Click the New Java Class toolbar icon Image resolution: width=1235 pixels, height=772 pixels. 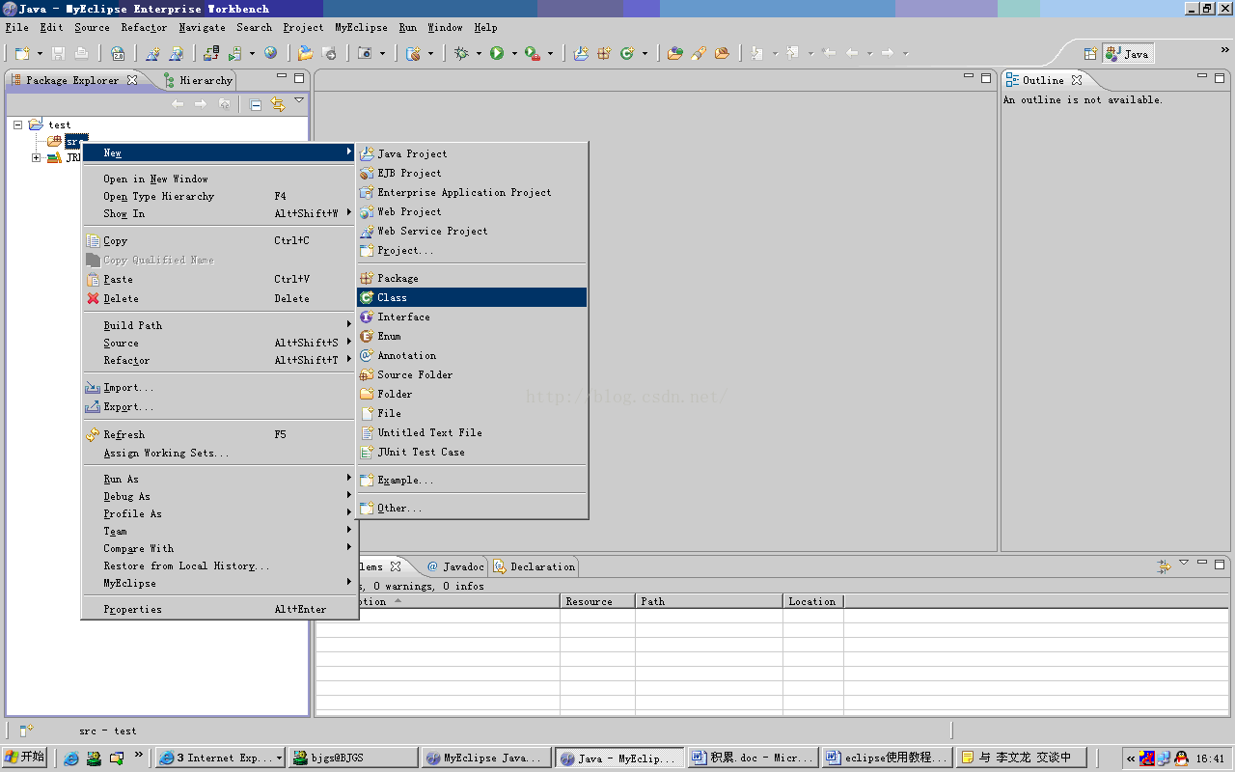(627, 53)
